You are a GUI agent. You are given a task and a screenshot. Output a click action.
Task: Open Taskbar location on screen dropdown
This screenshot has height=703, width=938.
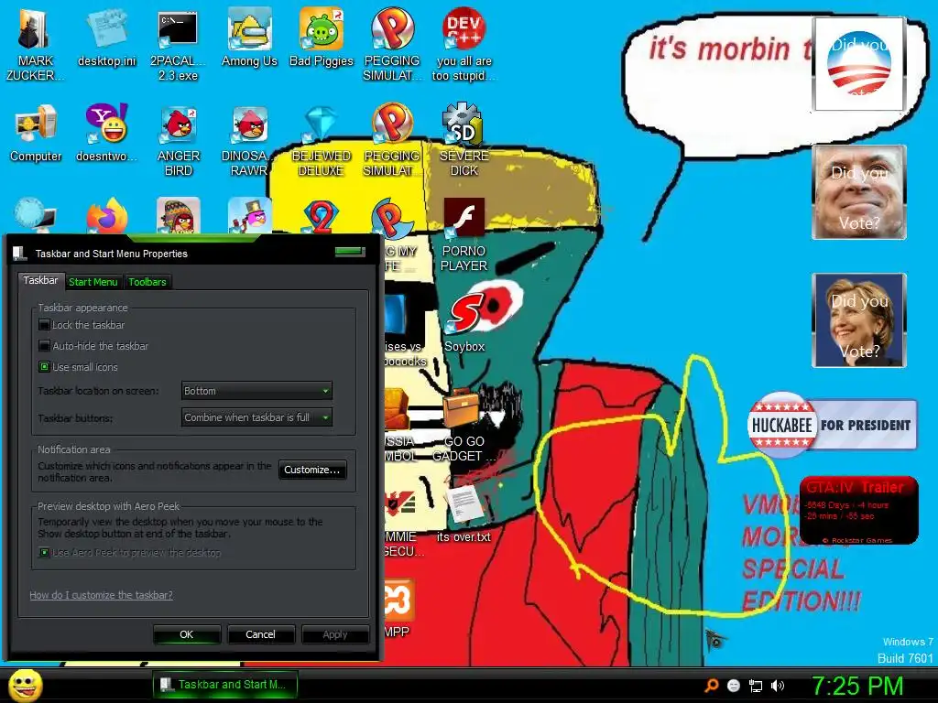click(256, 391)
